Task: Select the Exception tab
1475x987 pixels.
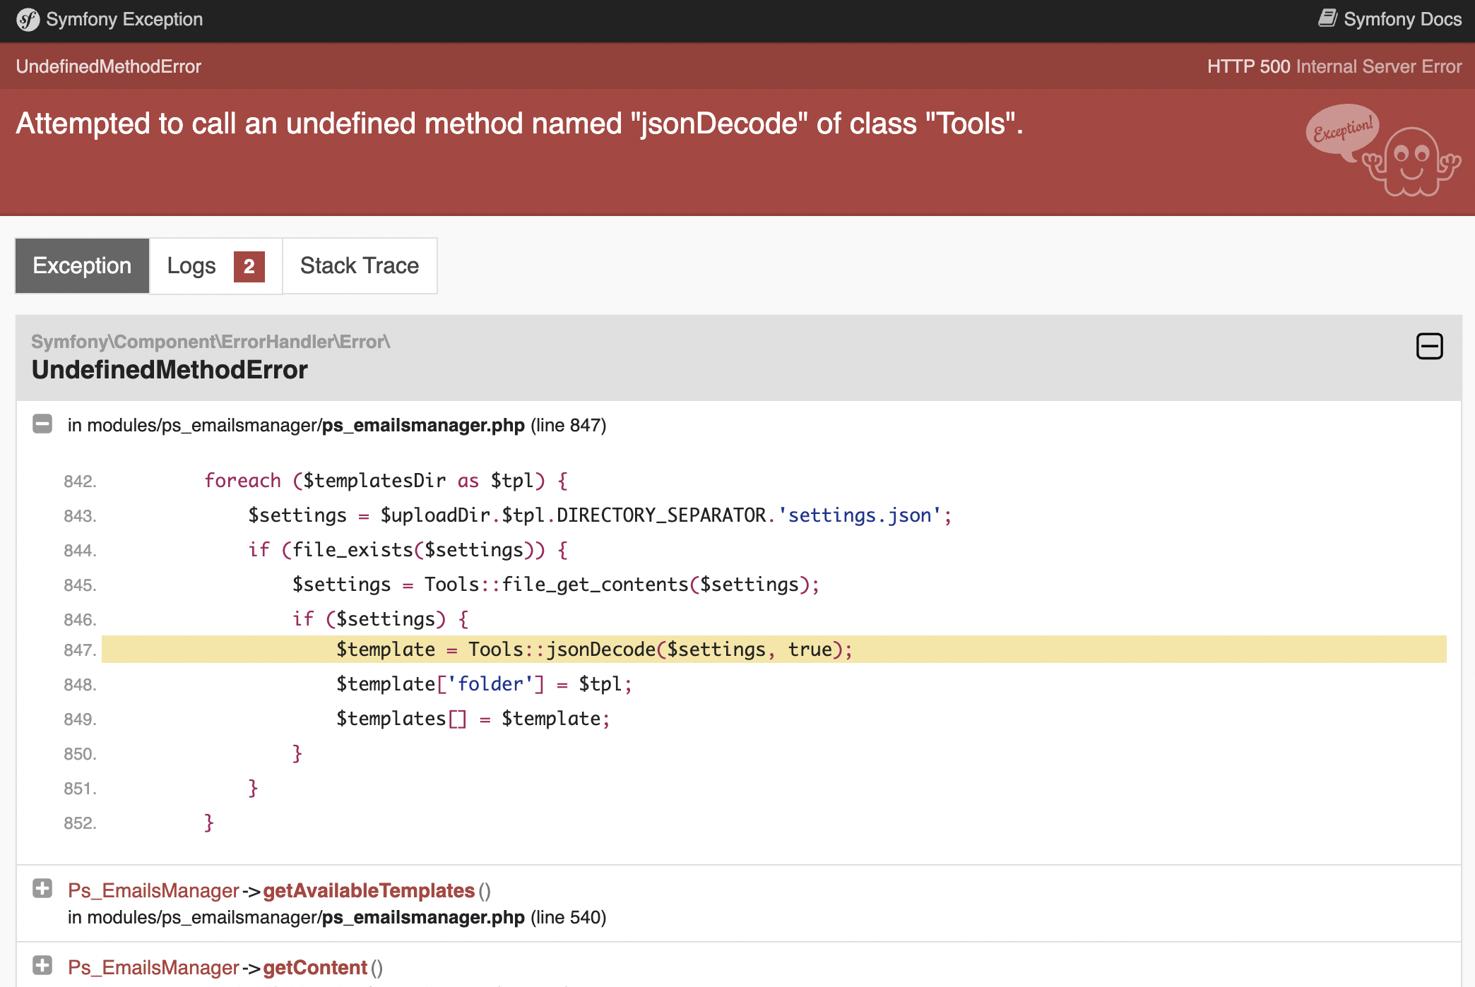Action: [x=82, y=266]
